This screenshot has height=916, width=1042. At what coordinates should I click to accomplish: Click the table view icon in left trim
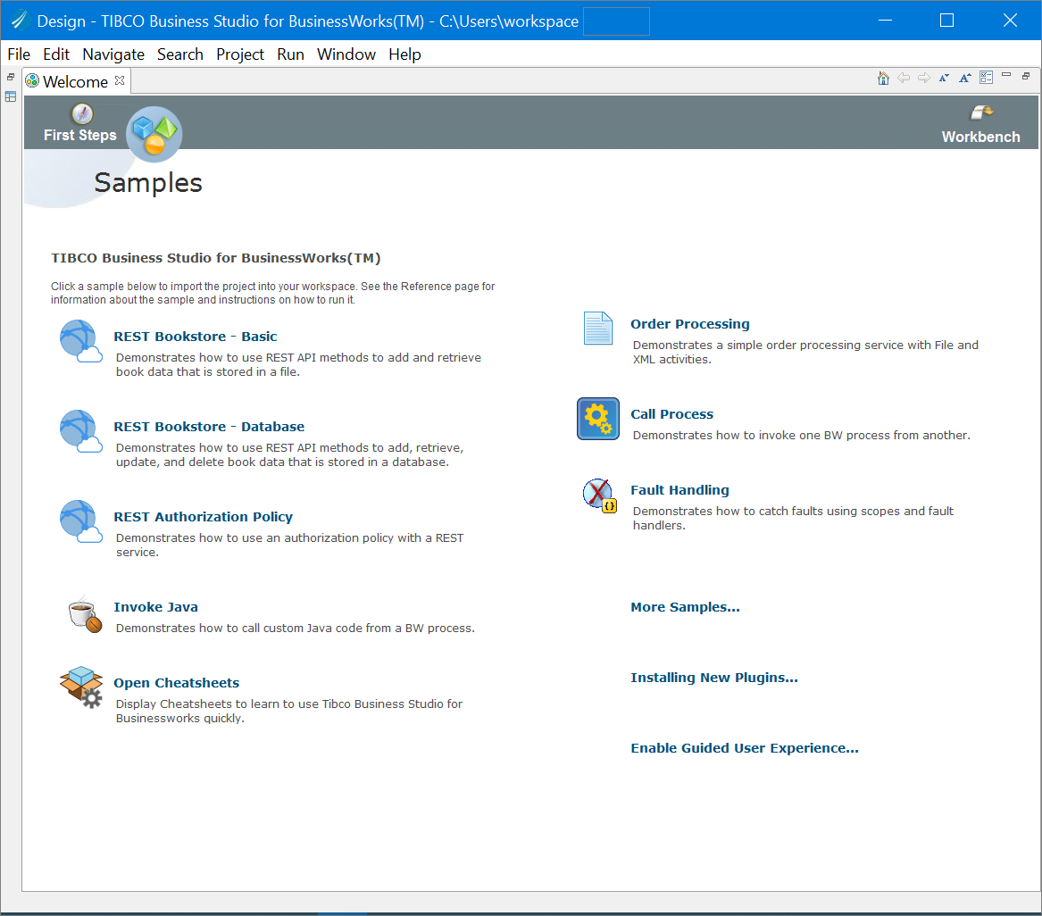pos(11,97)
